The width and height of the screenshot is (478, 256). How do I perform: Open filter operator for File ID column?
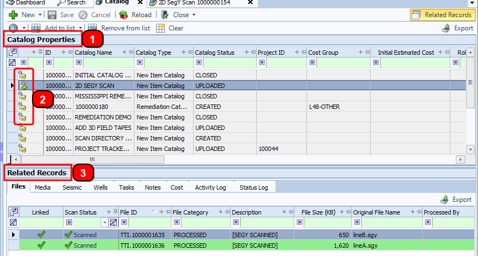pyautogui.click(x=124, y=222)
